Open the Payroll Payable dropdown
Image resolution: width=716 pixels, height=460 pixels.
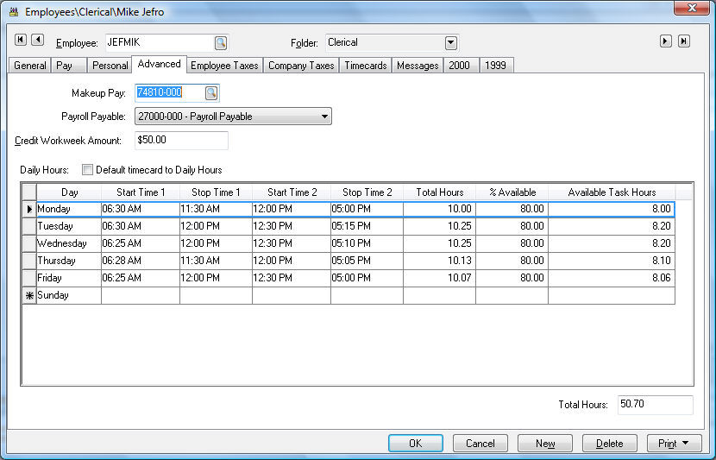point(323,117)
